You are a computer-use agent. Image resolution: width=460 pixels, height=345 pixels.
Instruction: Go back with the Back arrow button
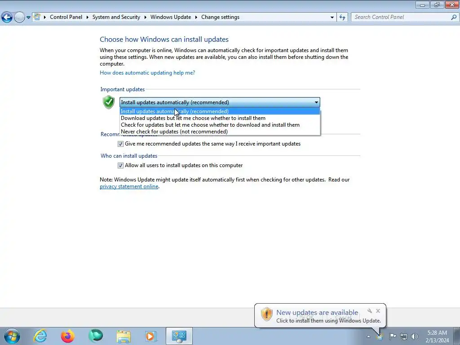click(x=7, y=18)
